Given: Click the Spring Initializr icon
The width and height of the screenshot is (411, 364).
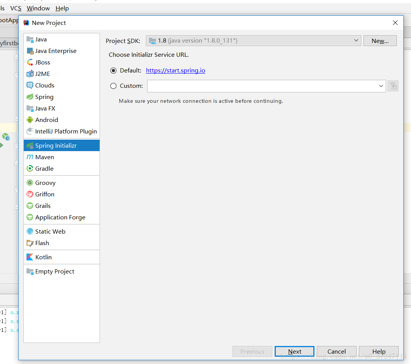Looking at the screenshot, I should tap(30, 146).
